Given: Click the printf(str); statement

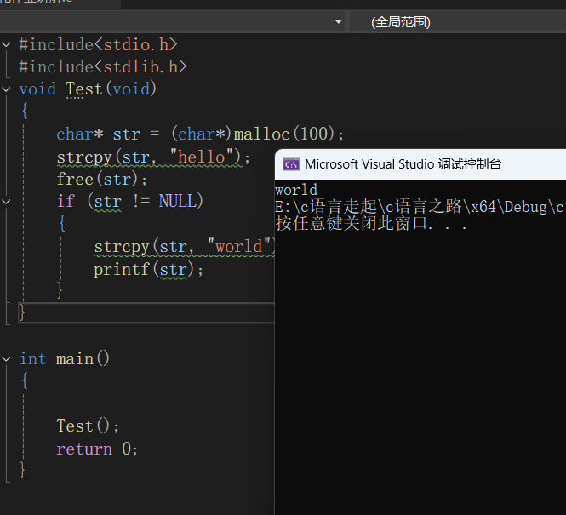Looking at the screenshot, I should click(148, 270).
